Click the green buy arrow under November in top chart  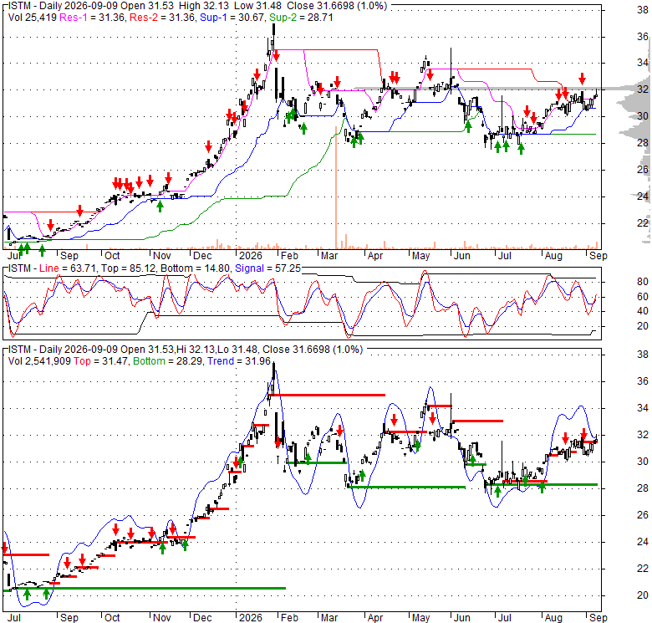(x=160, y=206)
